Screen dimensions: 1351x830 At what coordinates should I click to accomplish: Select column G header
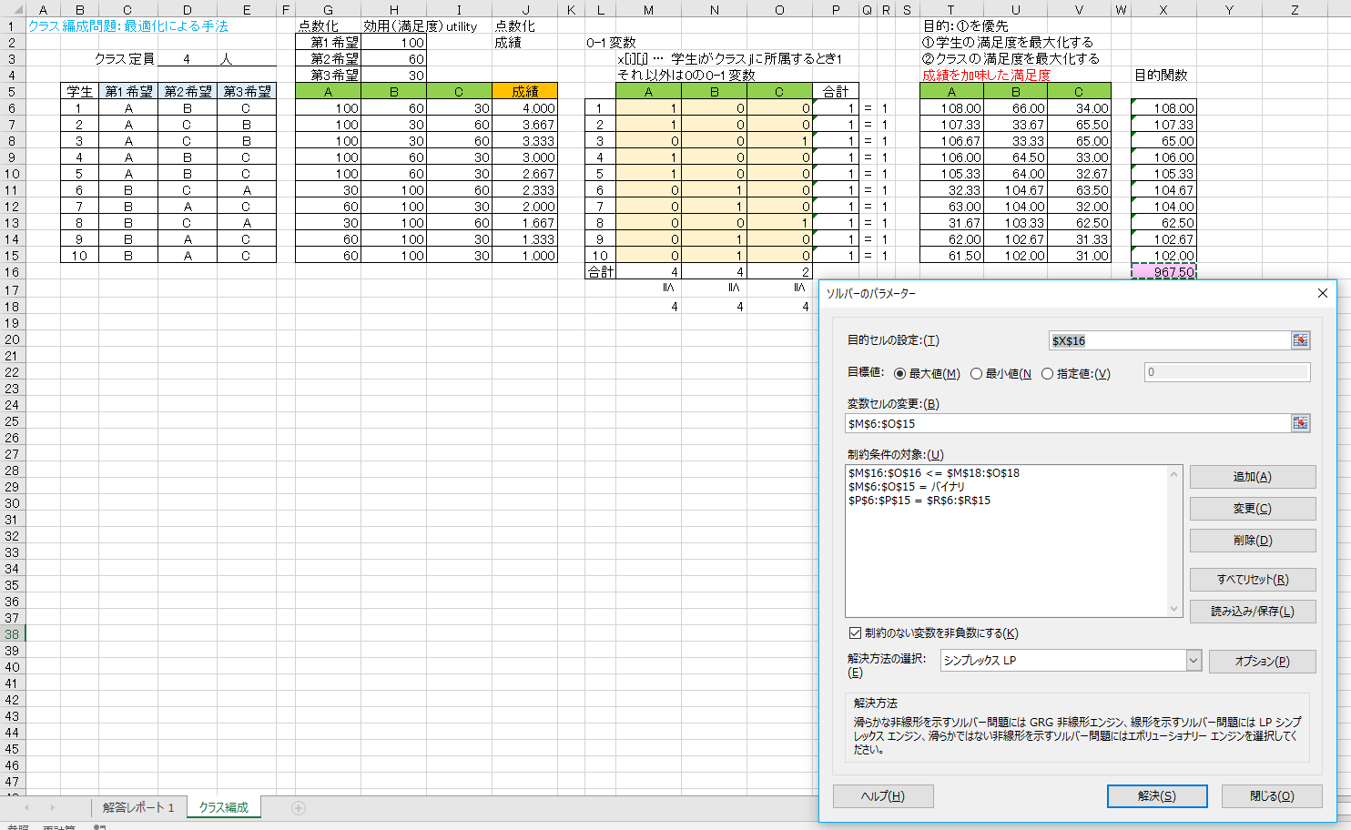pyautogui.click(x=328, y=10)
